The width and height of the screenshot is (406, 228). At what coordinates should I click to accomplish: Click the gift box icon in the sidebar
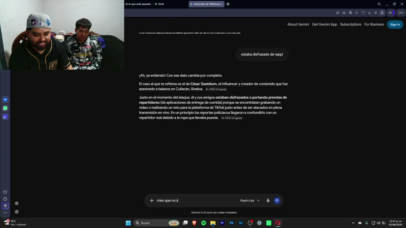coord(5,206)
